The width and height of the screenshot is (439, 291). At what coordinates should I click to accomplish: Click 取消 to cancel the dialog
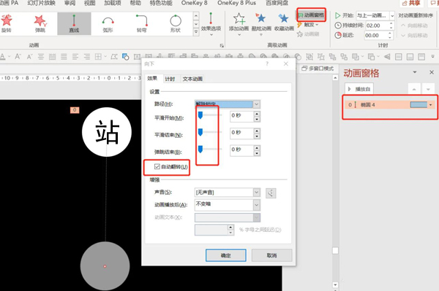(271, 255)
